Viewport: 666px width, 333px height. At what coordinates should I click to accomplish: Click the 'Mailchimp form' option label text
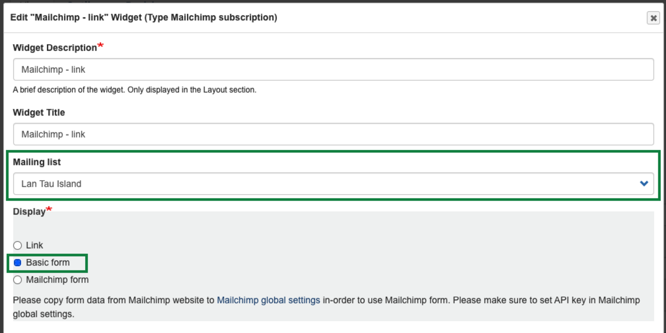coord(57,280)
